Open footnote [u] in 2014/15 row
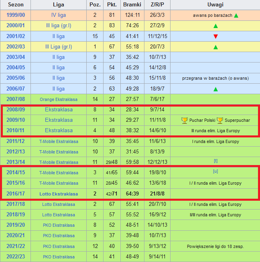Image resolution: width=260 pixels, height=262 pixels. pos(215,171)
